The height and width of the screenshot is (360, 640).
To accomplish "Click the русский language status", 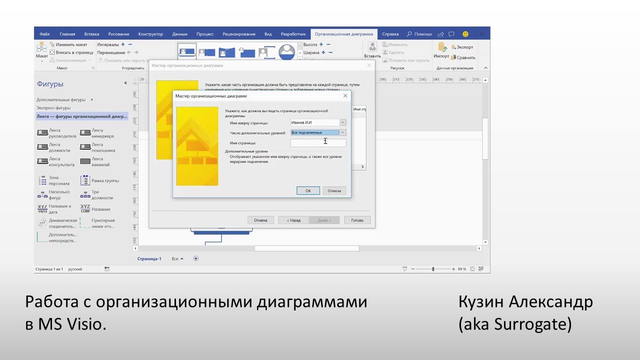I will pos(75,269).
